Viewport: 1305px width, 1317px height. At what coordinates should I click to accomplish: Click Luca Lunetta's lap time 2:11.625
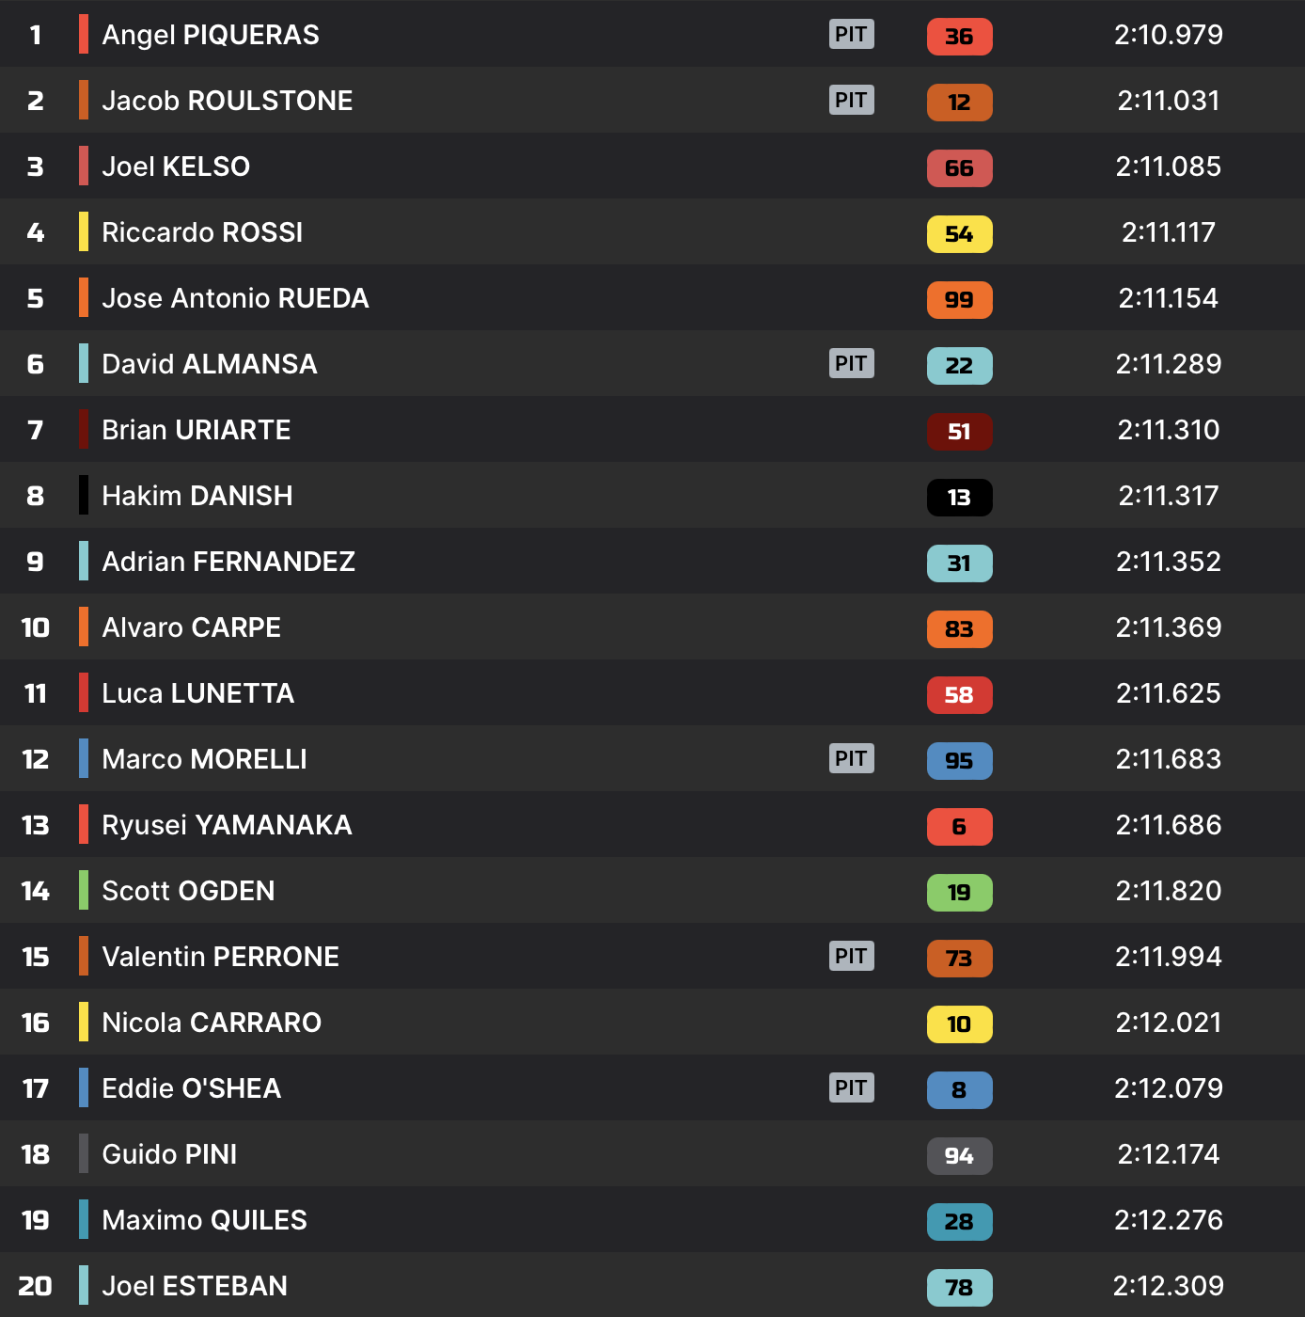[1168, 693]
